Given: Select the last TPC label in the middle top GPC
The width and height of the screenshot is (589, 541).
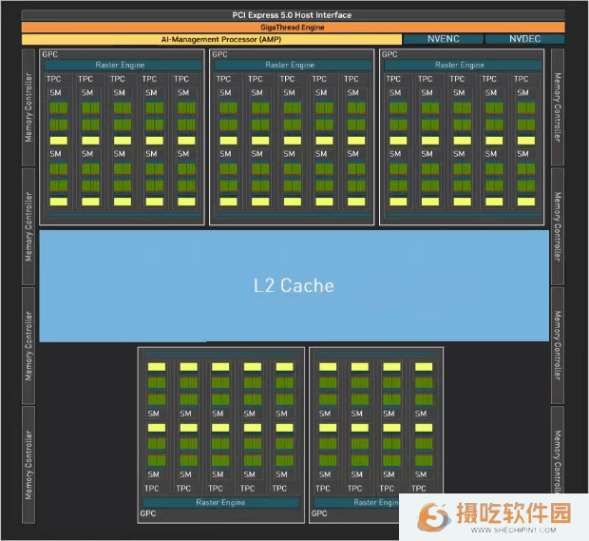Looking at the screenshot, I should coord(351,79).
